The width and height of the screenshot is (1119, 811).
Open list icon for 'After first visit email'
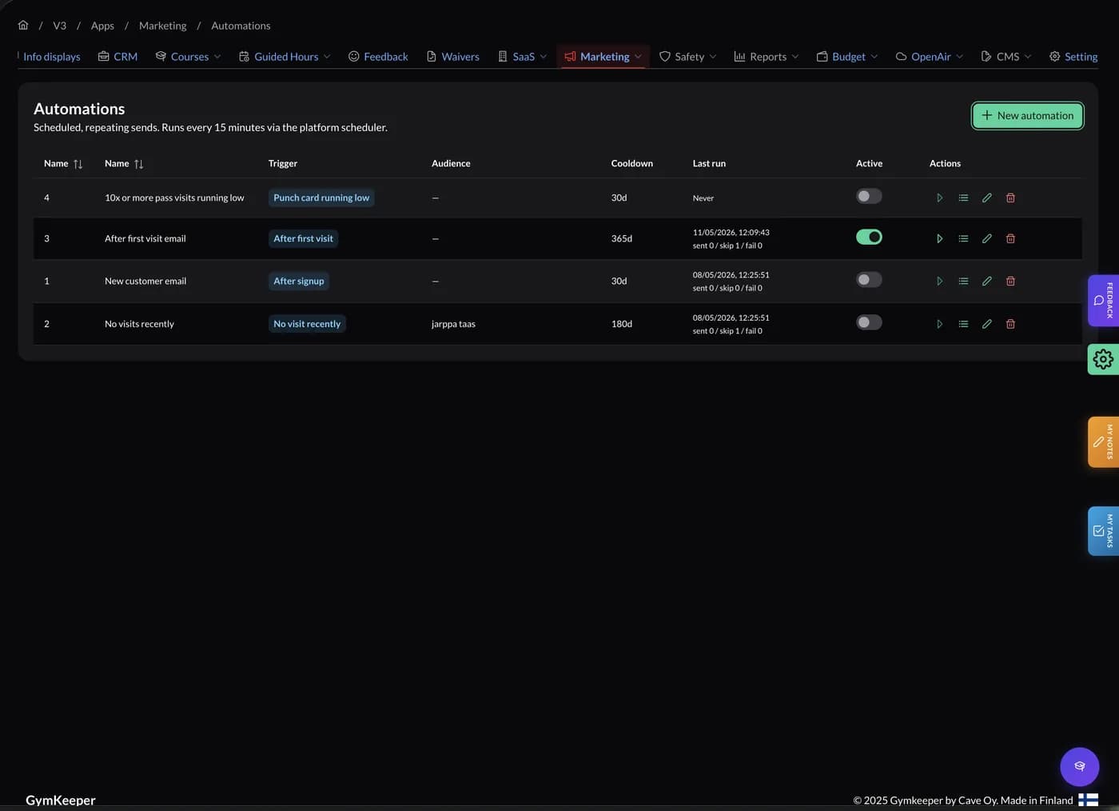click(963, 238)
